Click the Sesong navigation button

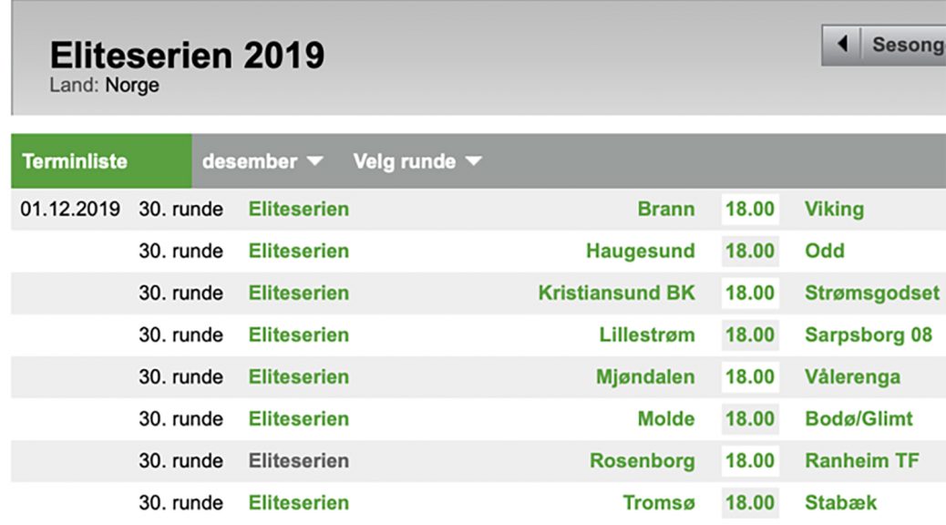point(906,44)
